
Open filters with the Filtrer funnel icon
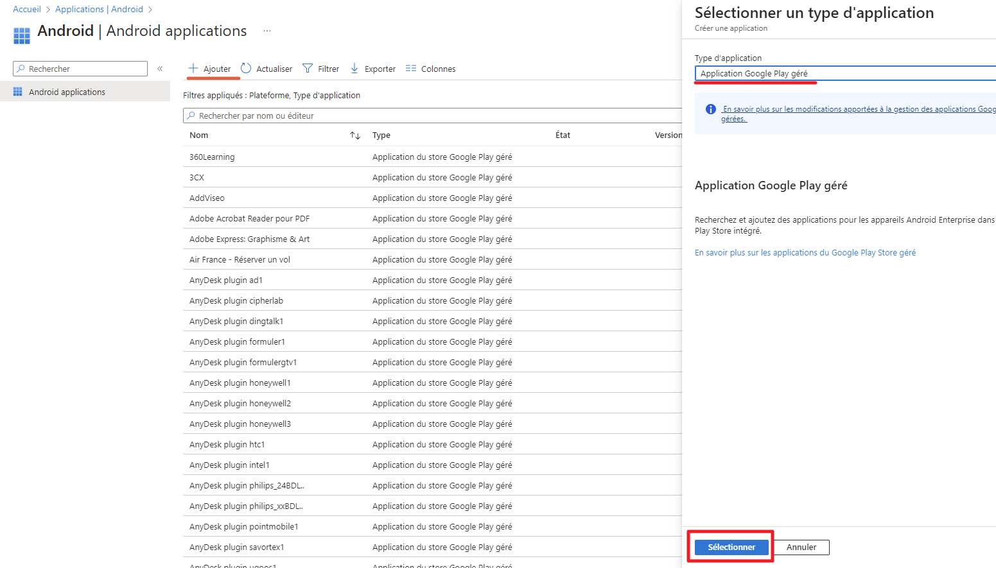pyautogui.click(x=308, y=69)
